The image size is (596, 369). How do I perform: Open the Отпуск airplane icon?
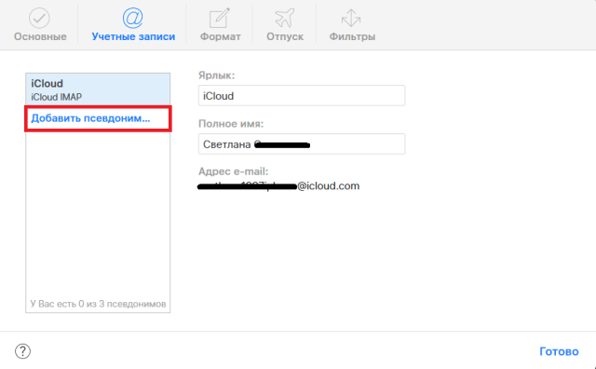click(x=285, y=18)
